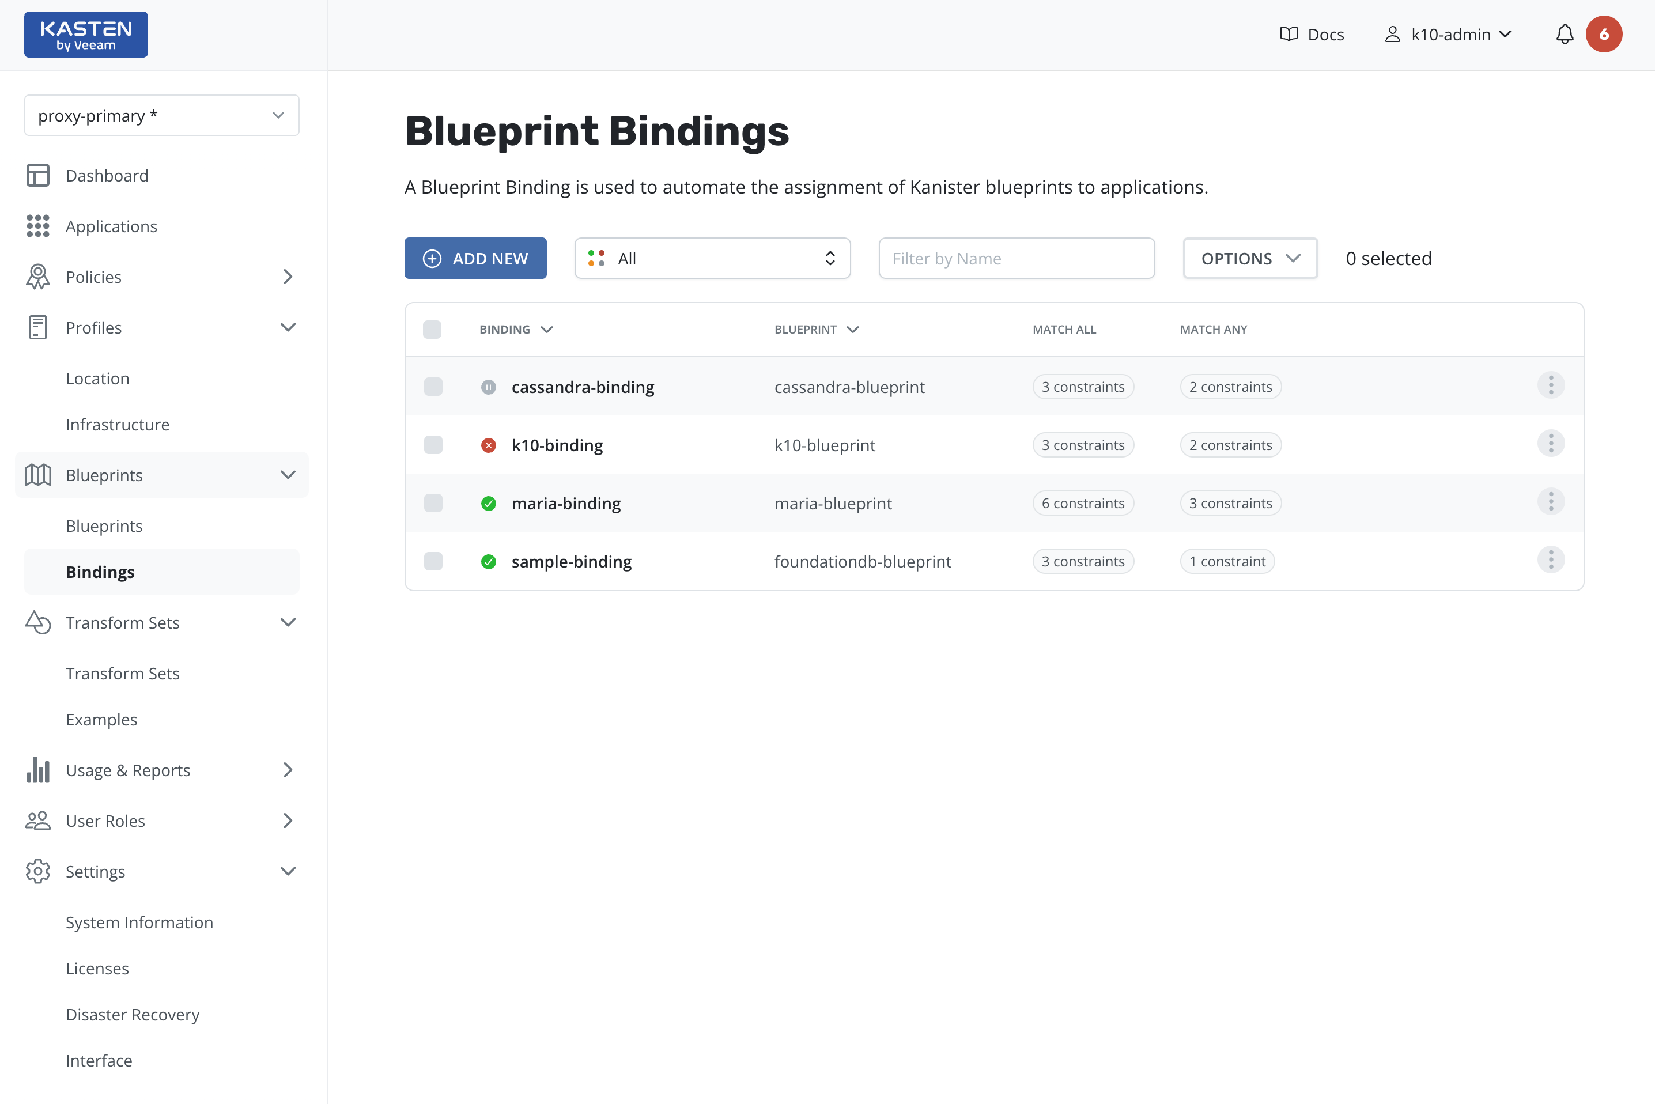Open the Dashboard from the sidebar
Viewport: 1655px width, 1104px height.
107,175
